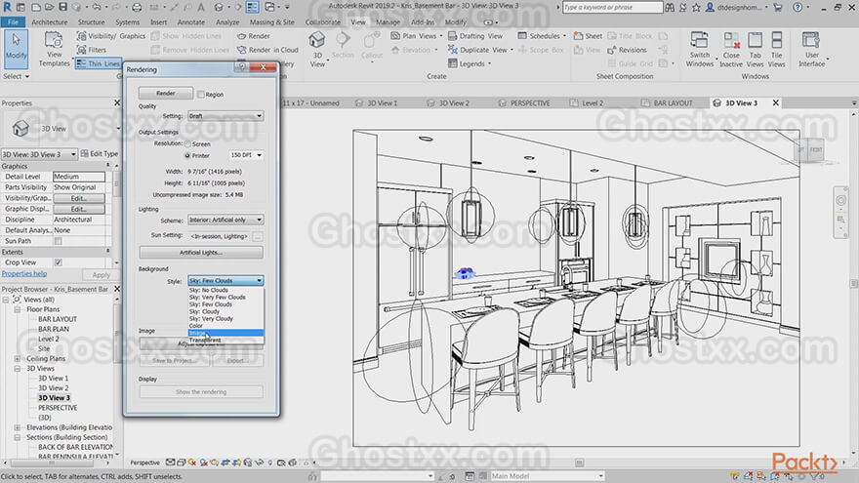Open Plan Views tool

pos(417,36)
